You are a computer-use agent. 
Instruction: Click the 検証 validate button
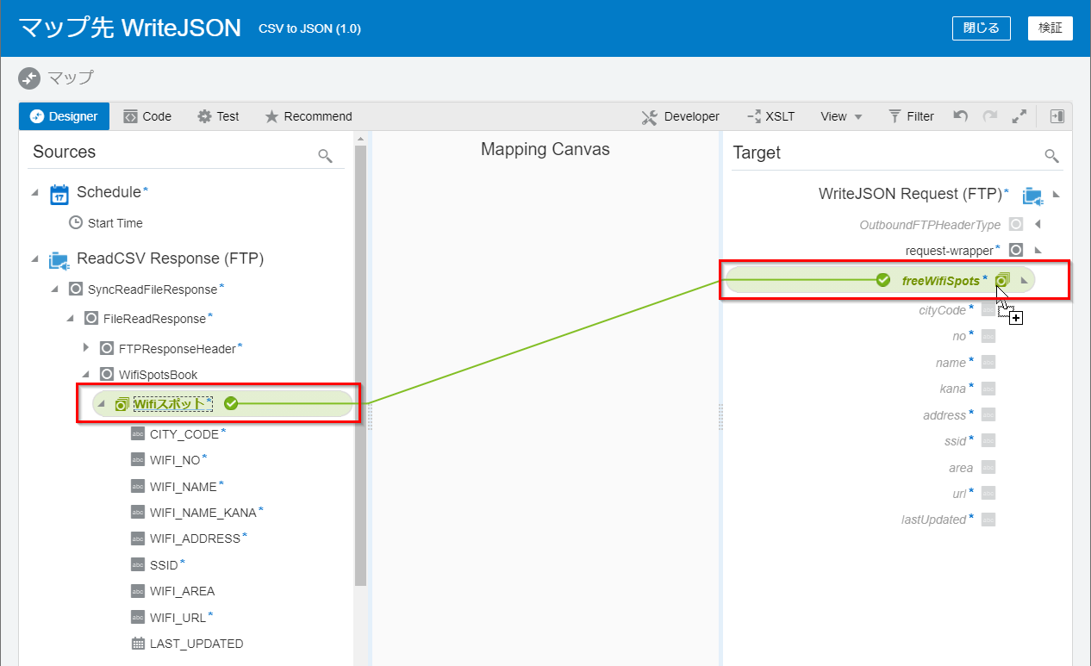(1050, 28)
